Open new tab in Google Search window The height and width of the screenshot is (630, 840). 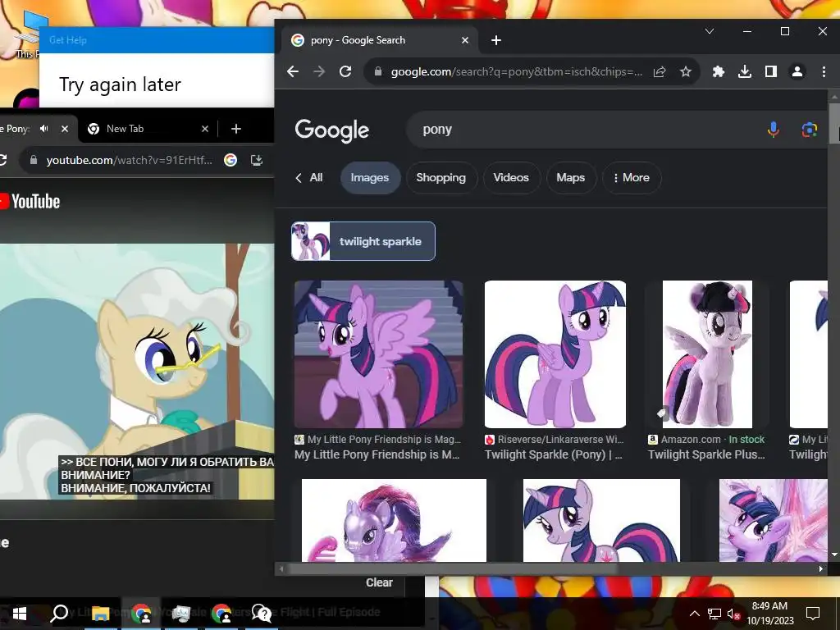[x=496, y=40]
